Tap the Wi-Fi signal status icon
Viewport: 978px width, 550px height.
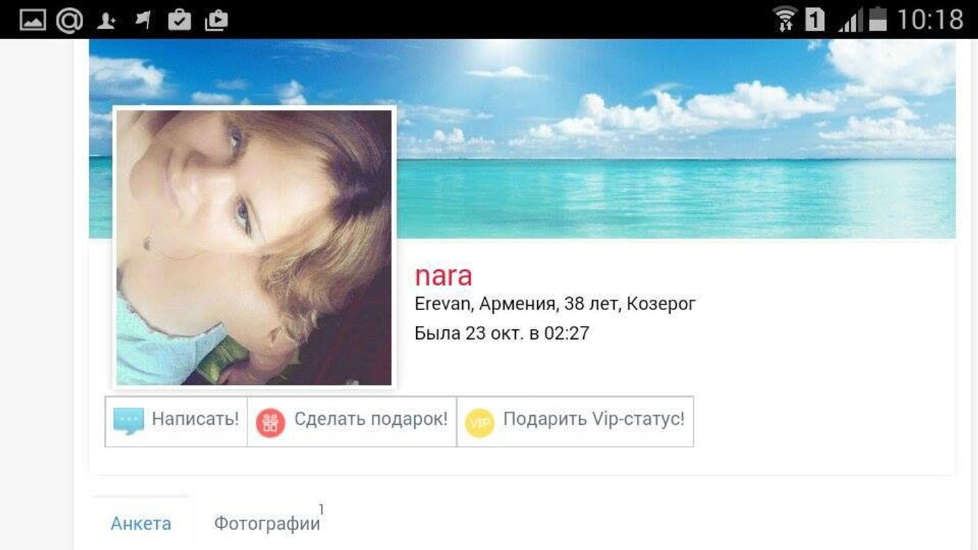pos(785,19)
